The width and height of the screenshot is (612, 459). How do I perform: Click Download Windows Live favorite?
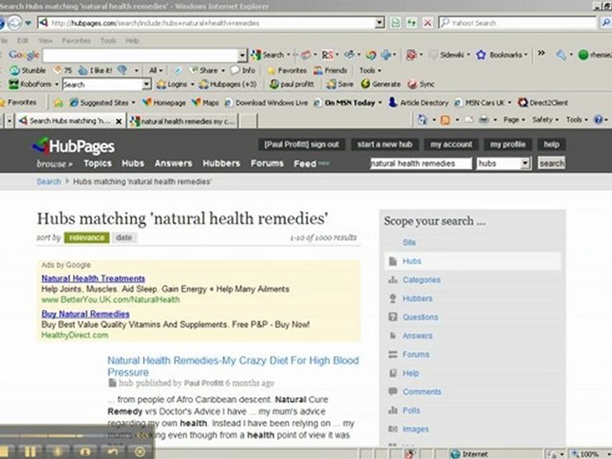pos(266,103)
